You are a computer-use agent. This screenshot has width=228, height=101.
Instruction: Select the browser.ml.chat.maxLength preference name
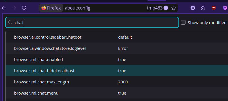coord(42,82)
